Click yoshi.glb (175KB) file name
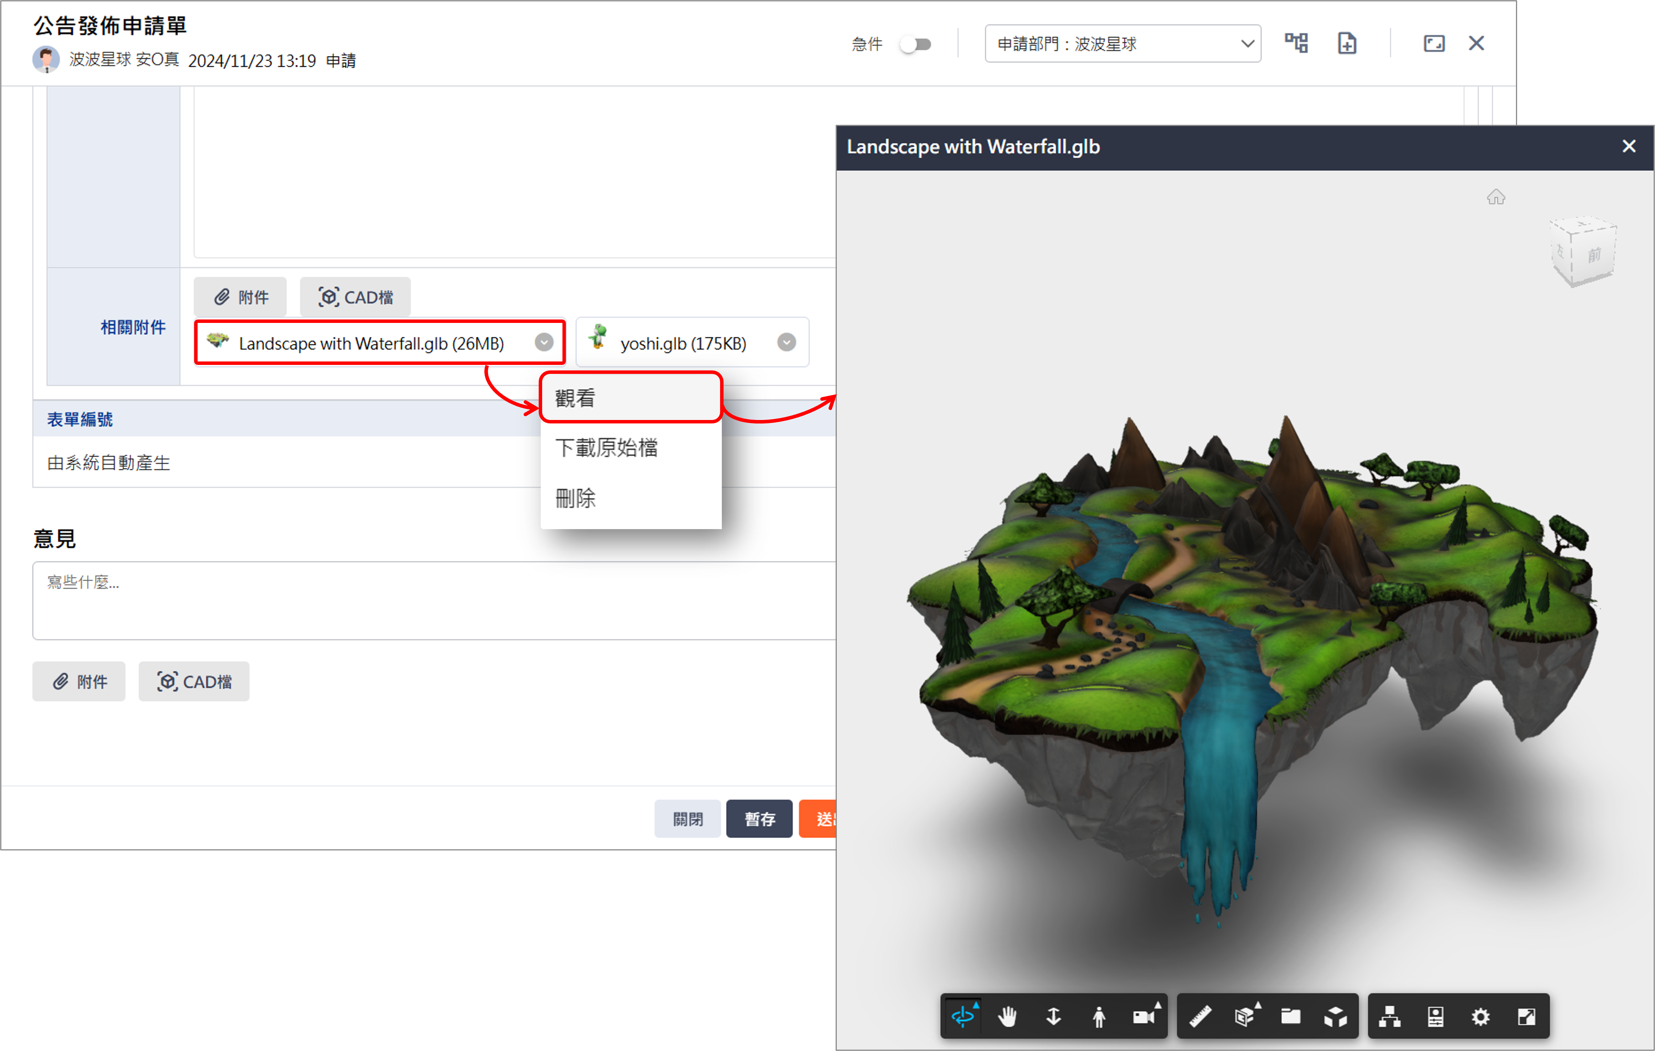The image size is (1655, 1051). click(683, 343)
